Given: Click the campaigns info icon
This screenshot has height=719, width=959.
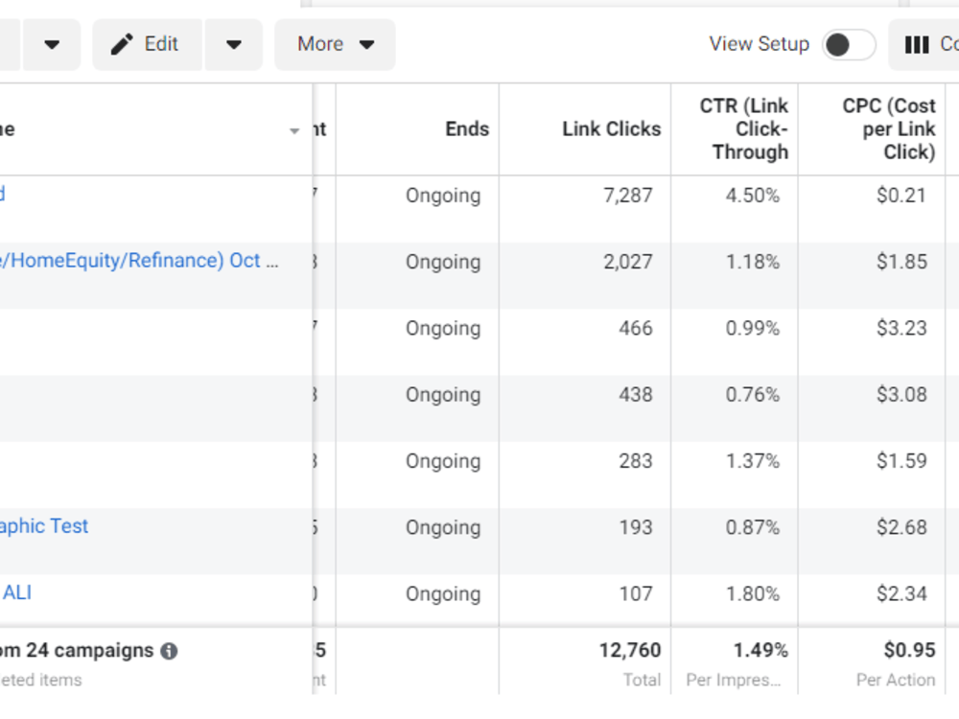Looking at the screenshot, I should click(169, 651).
